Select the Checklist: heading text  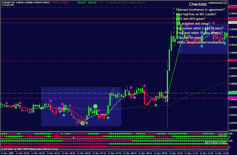point(198,4)
